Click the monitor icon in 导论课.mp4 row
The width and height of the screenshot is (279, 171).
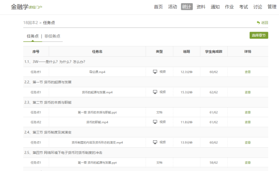pos(155,72)
